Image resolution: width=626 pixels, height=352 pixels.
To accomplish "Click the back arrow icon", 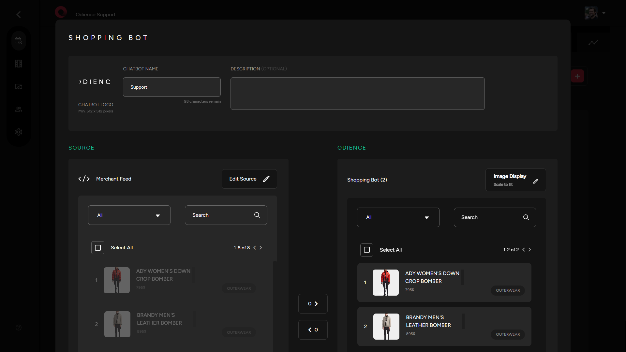I will coord(19,15).
